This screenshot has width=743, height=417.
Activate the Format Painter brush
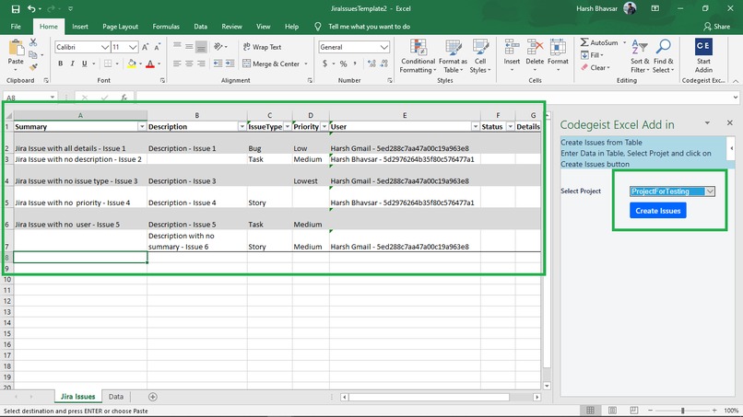coord(33,67)
